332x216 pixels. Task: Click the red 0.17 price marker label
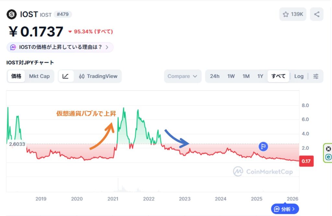pyautogui.click(x=306, y=161)
